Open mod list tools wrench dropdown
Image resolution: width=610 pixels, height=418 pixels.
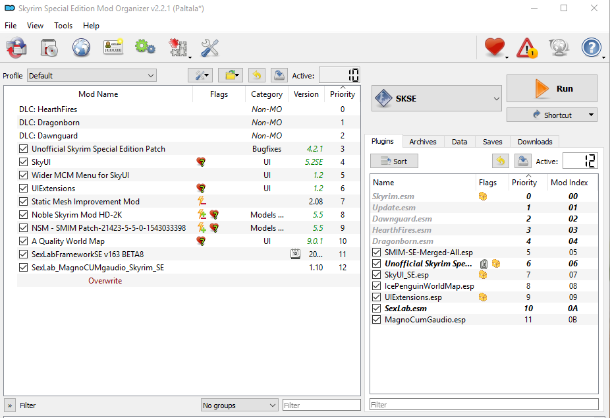click(200, 75)
